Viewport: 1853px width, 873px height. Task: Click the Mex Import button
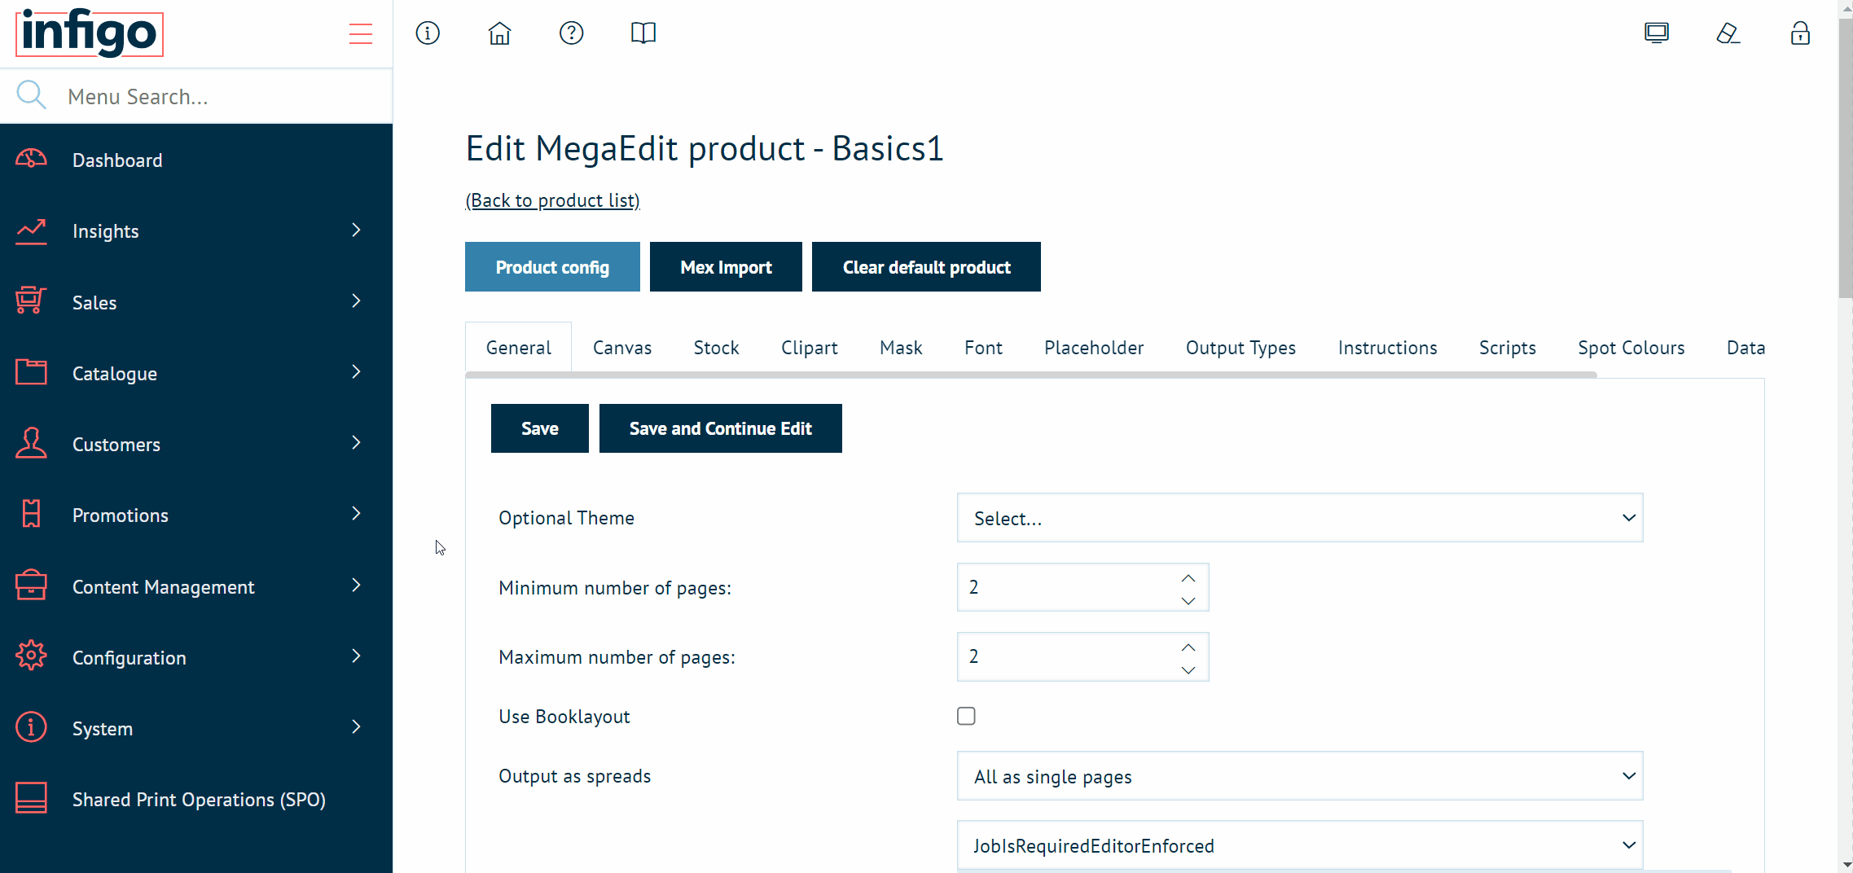point(726,267)
